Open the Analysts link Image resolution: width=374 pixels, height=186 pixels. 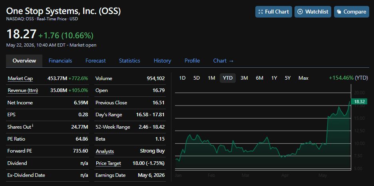click(105, 151)
